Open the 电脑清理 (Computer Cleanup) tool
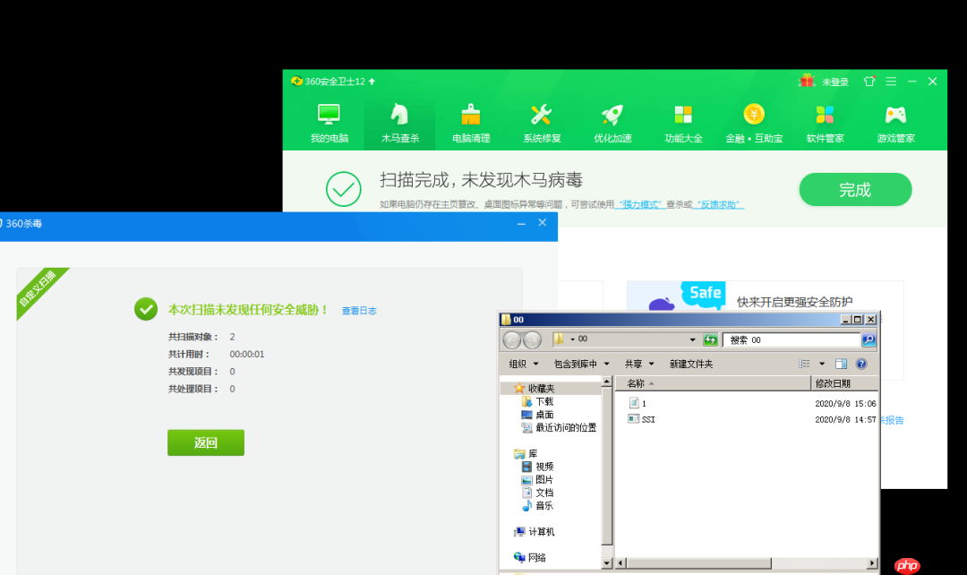967x575 pixels. pyautogui.click(x=471, y=121)
